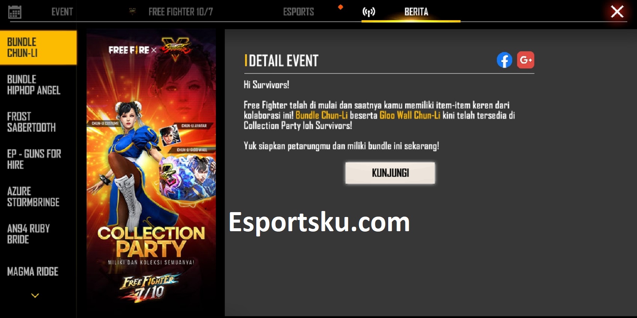
Task: Click the broadcast signal Berita icon
Action: (x=369, y=12)
